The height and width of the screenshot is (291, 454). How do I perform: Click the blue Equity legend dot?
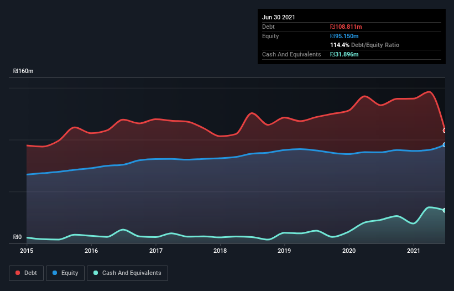[55, 273]
